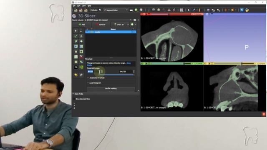Open the Help menu
Screen dimensions: 267x150
(89, 6)
